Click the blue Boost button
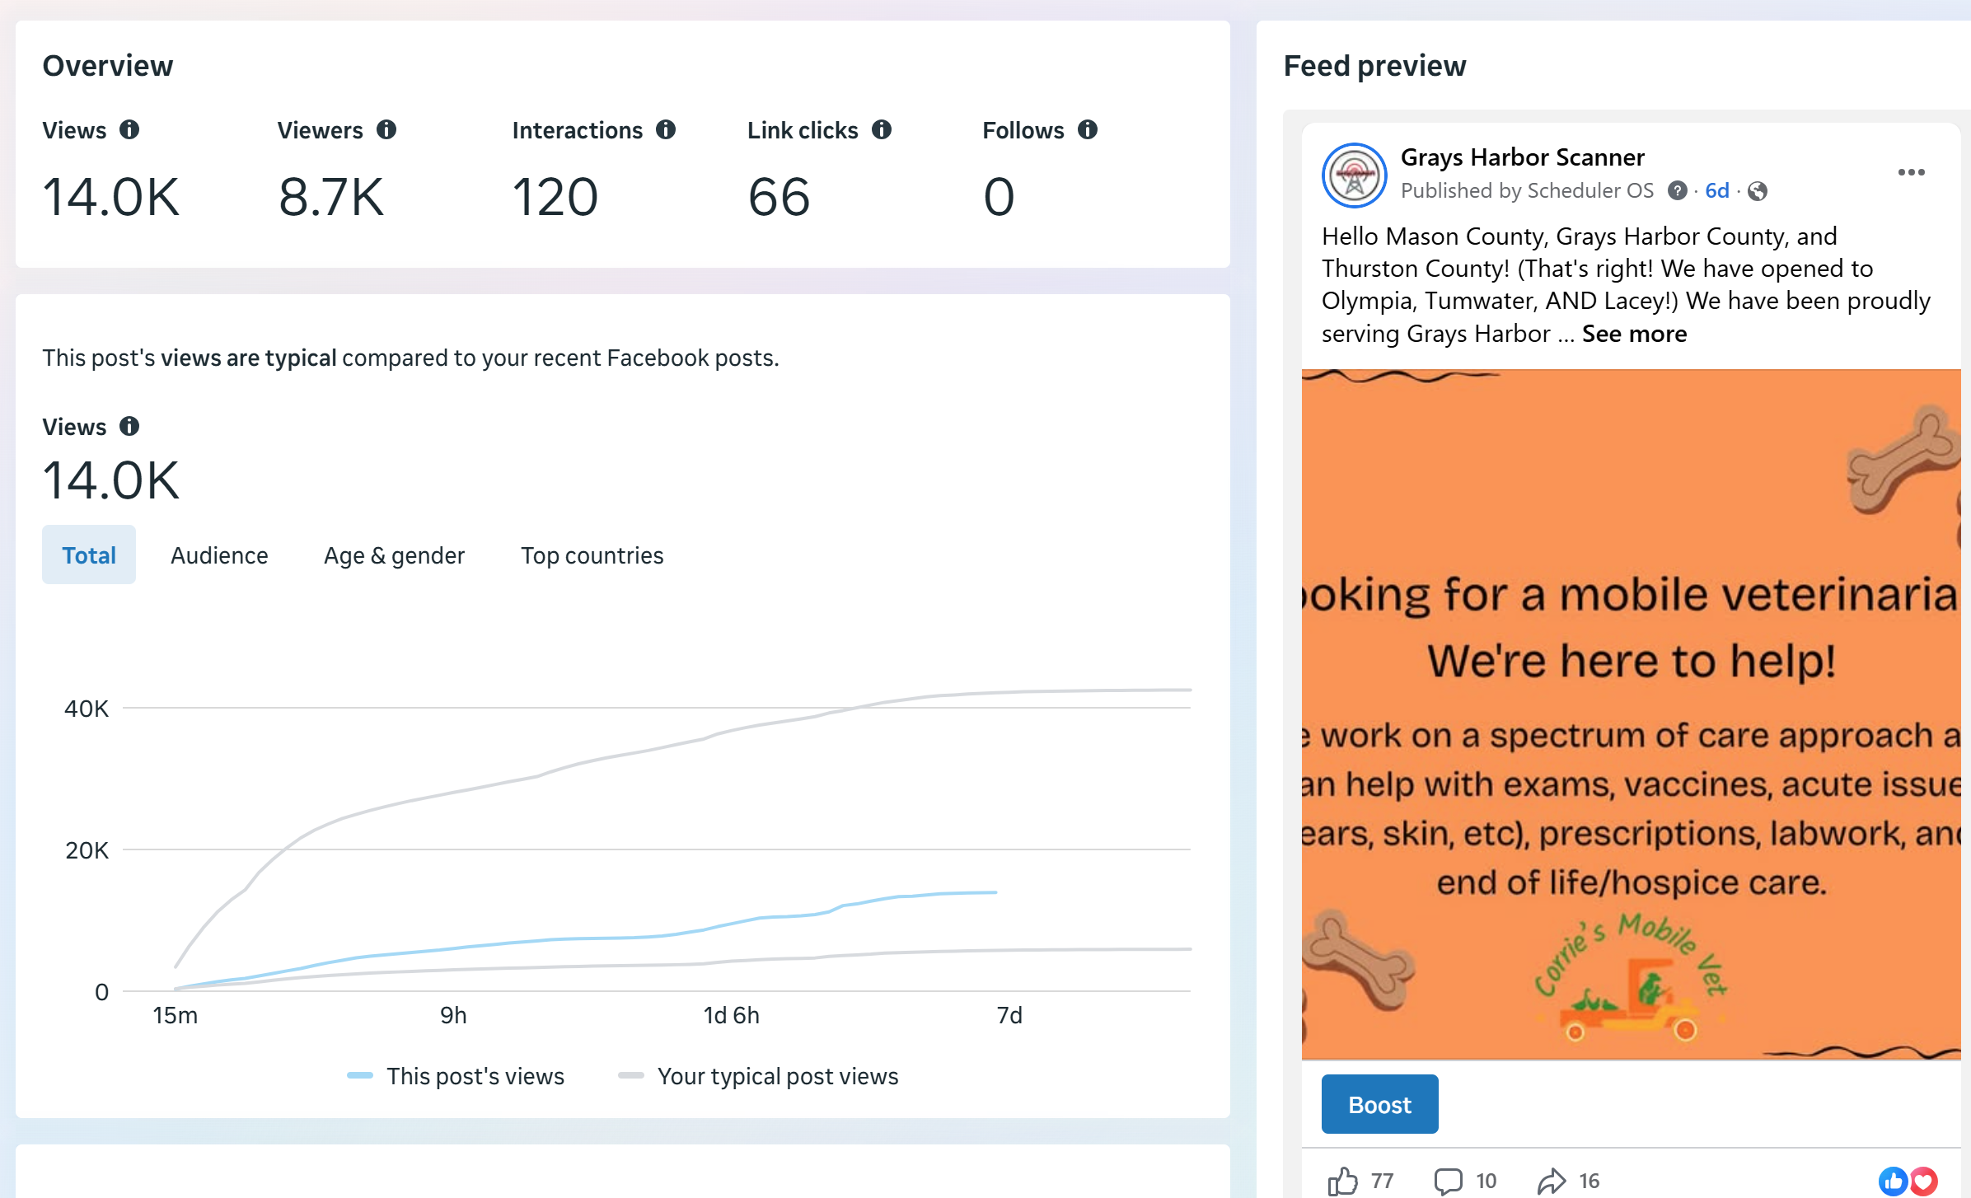Screen dimensions: 1971x1198 pos(1379,1104)
